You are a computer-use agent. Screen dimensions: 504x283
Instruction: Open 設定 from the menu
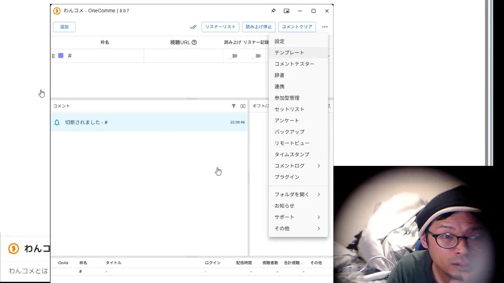click(298, 41)
